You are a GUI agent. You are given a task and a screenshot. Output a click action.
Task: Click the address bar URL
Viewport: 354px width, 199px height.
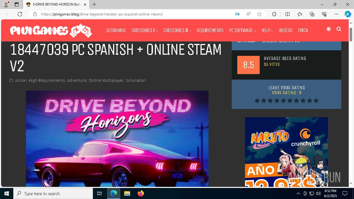point(102,14)
